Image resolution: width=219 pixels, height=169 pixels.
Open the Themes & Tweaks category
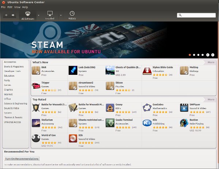(13, 117)
